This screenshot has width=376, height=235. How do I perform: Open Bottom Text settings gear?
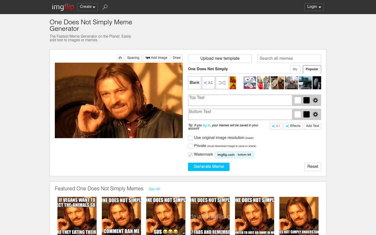pyautogui.click(x=316, y=114)
